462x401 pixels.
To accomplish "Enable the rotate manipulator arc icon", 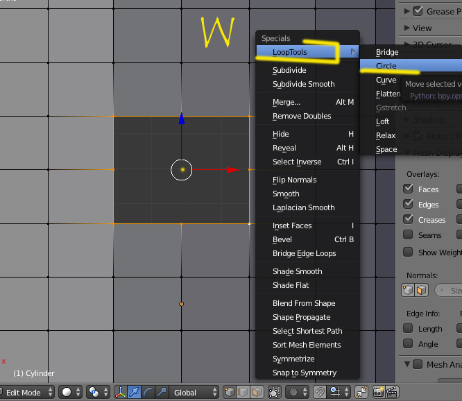I will tap(148, 392).
